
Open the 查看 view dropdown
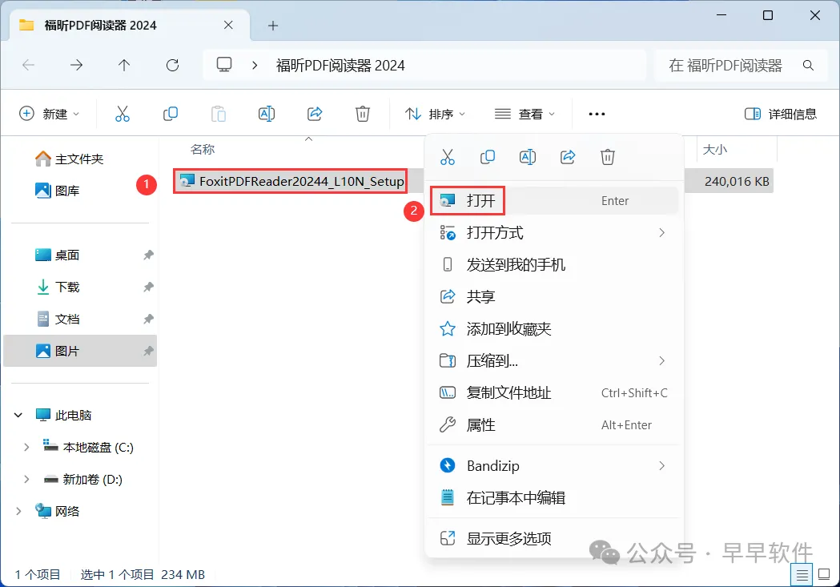coord(524,114)
